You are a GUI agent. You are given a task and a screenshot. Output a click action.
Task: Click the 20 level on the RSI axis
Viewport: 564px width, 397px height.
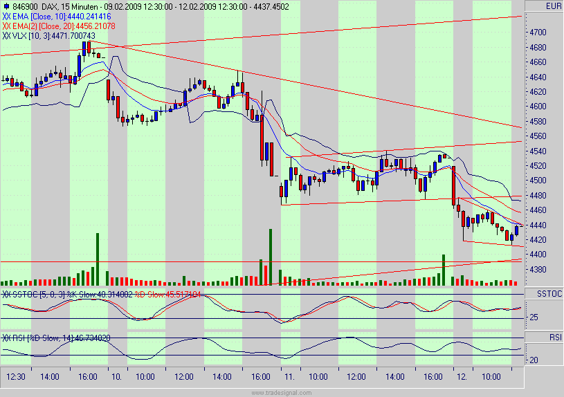tap(534, 360)
